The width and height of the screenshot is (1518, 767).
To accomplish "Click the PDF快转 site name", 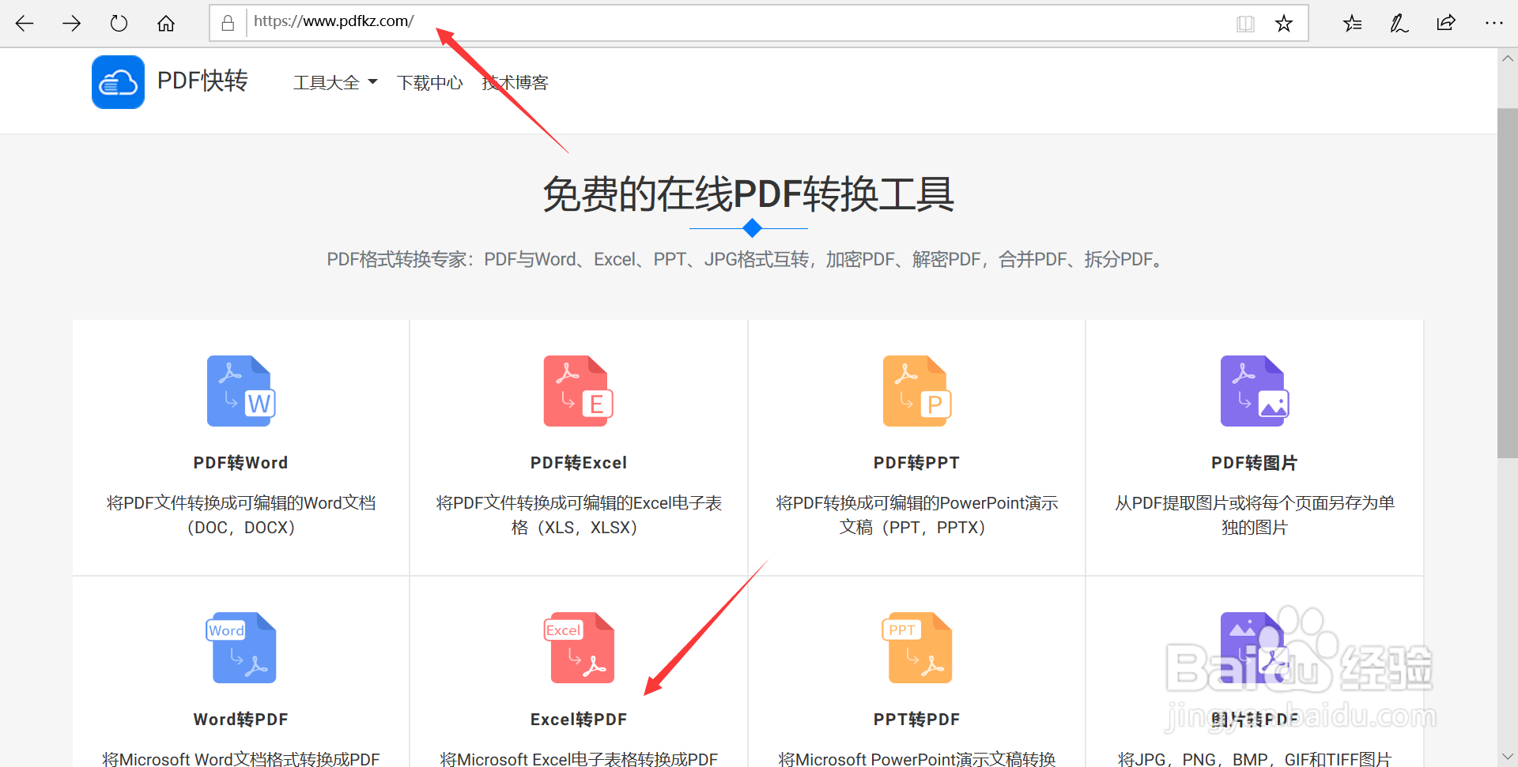I will (x=202, y=81).
